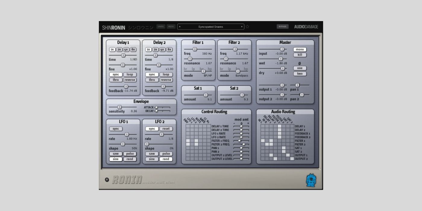This screenshot has height=211, width=422.
Task: Click the blue robot logo icon
Action: [311, 180]
